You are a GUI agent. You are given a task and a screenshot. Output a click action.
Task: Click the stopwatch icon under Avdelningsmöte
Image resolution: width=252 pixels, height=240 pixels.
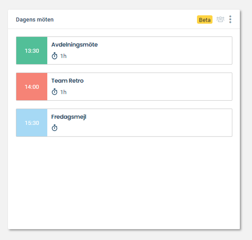[x=54, y=56]
